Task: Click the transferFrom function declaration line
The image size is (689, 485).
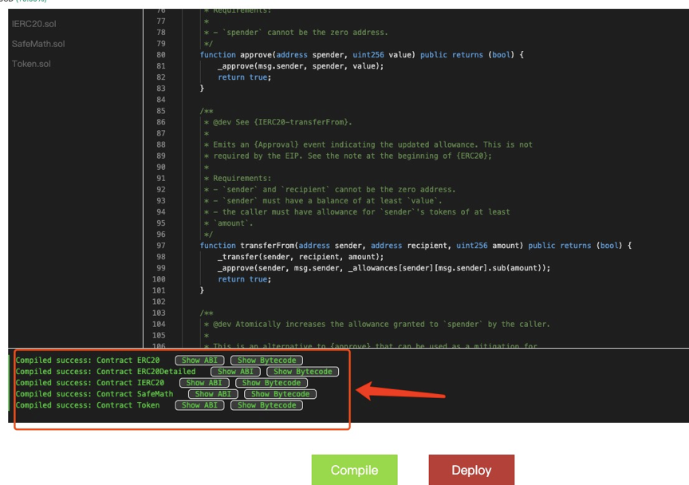Action: [x=415, y=246]
